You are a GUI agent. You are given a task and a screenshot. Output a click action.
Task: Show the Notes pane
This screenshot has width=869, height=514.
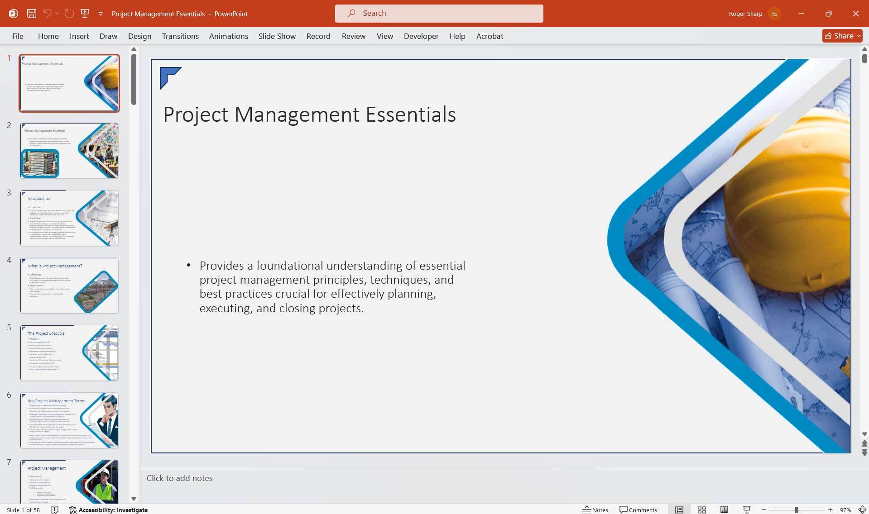click(x=595, y=509)
